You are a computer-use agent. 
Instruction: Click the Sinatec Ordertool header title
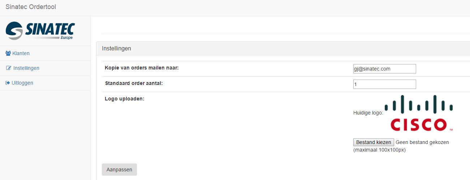31,7
